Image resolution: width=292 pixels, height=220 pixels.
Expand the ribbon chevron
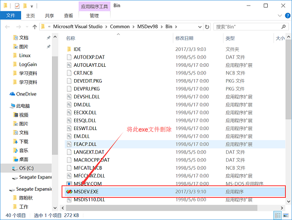[280, 15]
